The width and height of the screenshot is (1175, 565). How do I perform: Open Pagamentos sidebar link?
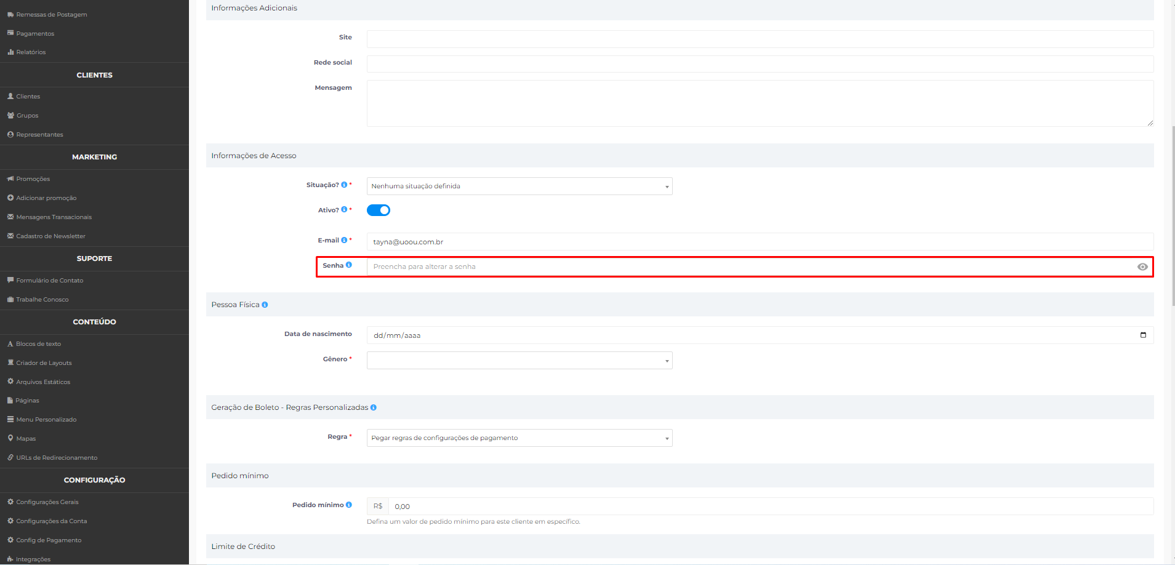[35, 33]
